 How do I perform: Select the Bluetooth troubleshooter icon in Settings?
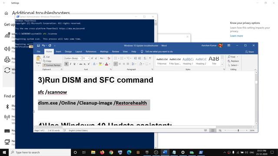point(7,107)
